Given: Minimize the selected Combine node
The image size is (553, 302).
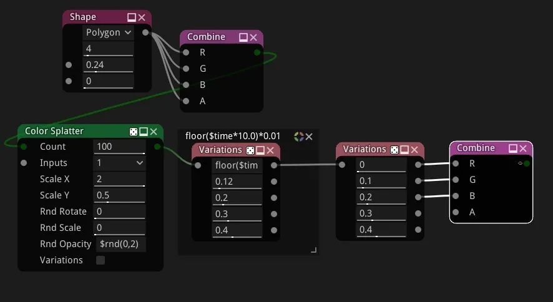Looking at the screenshot, I should point(513,149).
